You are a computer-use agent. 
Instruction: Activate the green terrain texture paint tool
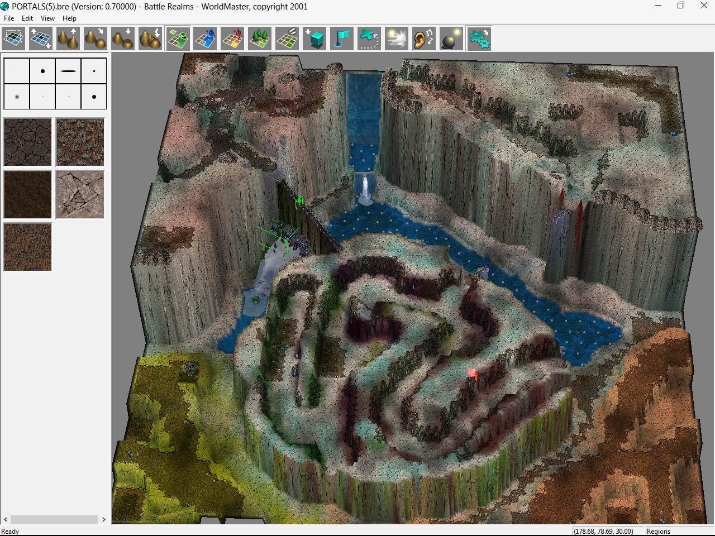(178, 39)
